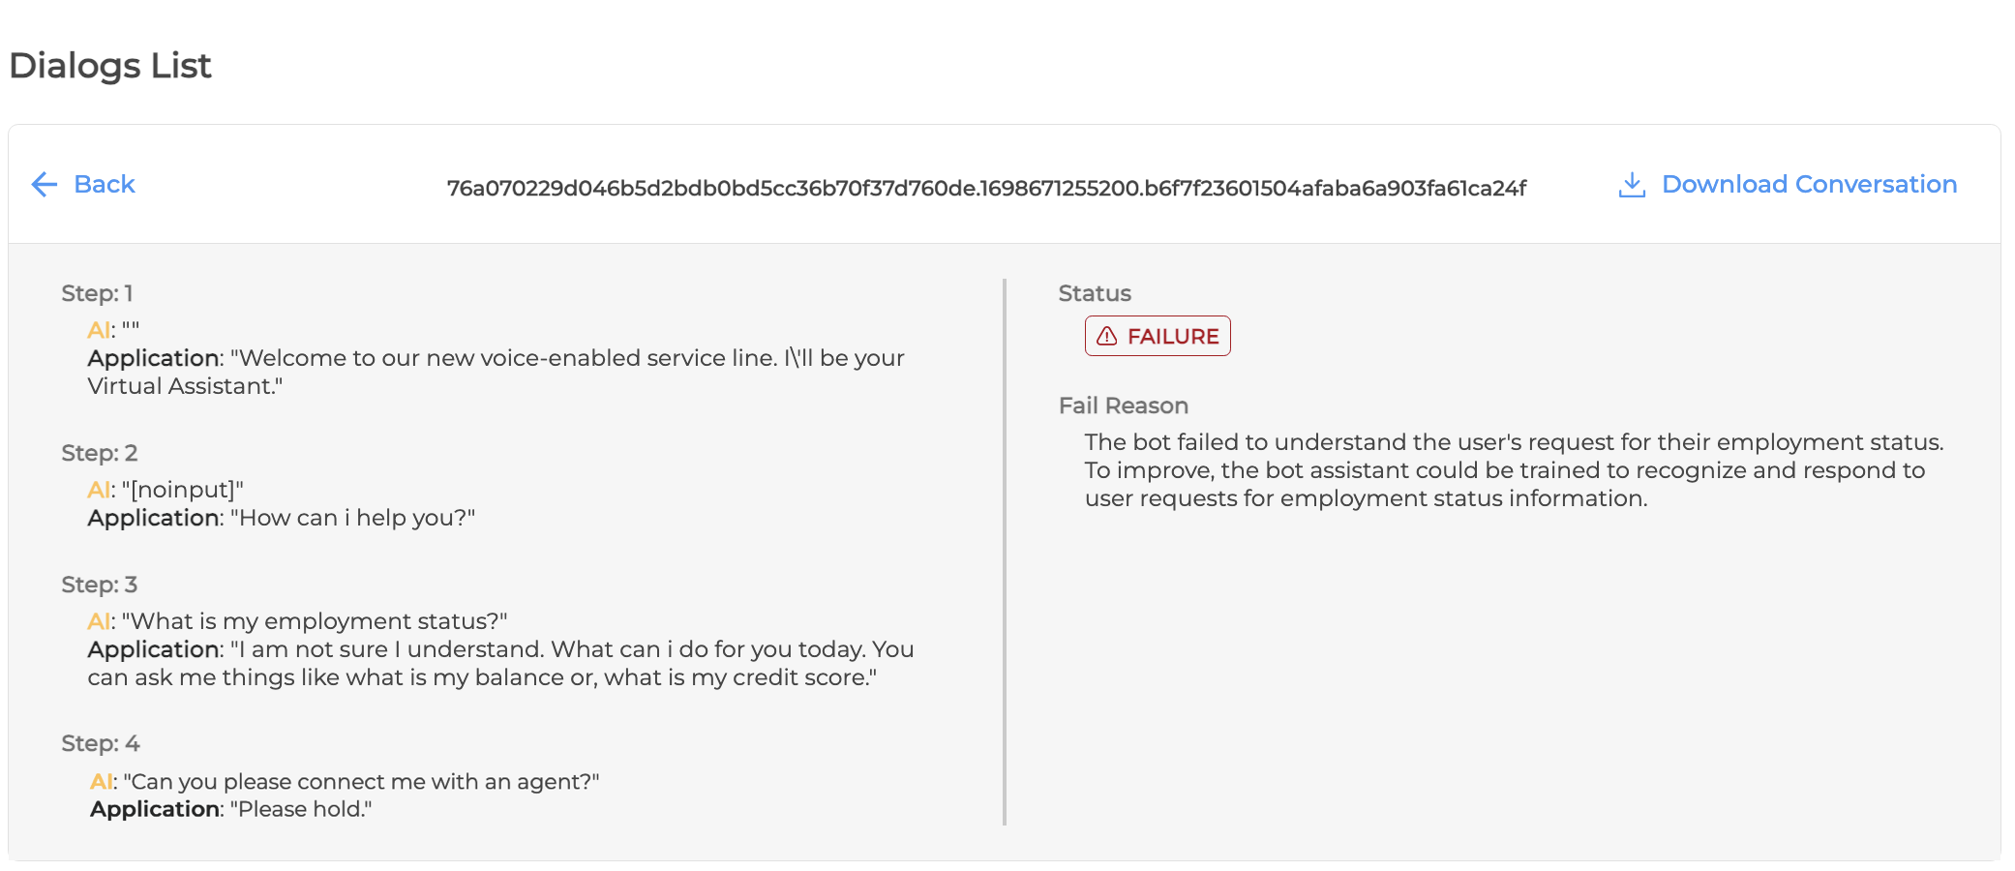This screenshot has height=871, width=2015.
Task: Click the Back link
Action: pyautogui.click(x=105, y=184)
